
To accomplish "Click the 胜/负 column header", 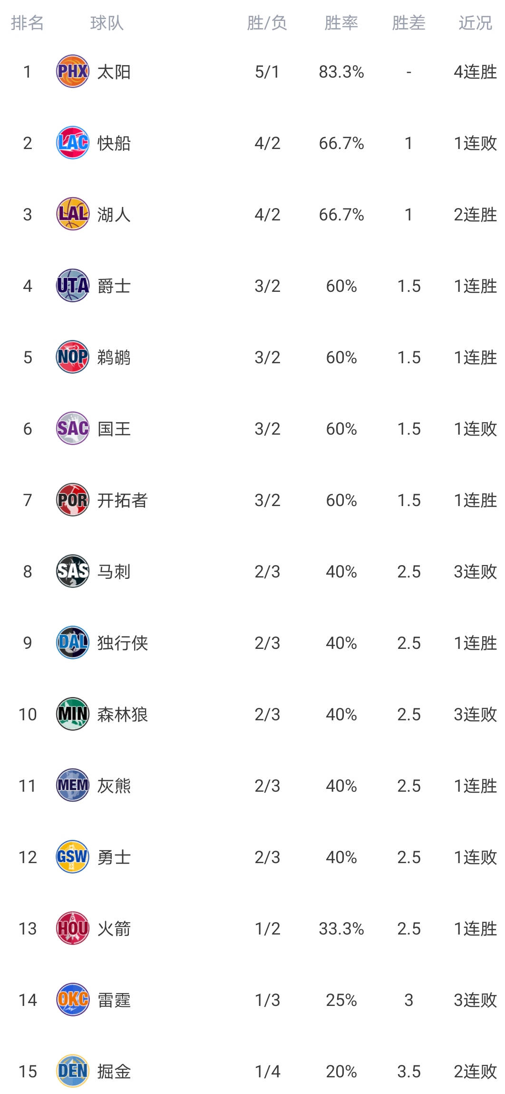I will click(x=267, y=23).
